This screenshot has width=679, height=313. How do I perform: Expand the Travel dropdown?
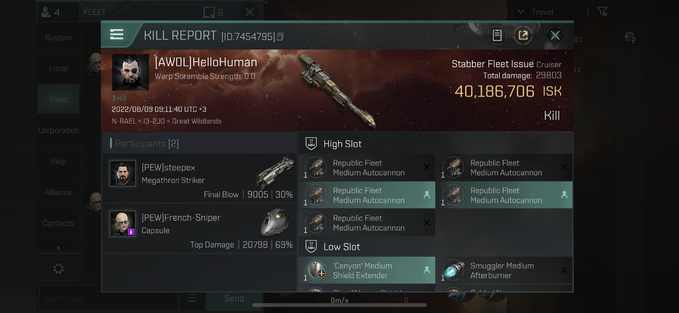click(x=535, y=12)
